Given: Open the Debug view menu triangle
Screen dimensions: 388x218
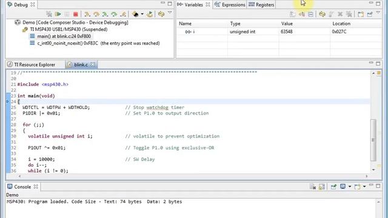Looking at the screenshot, I should coord(170,12).
